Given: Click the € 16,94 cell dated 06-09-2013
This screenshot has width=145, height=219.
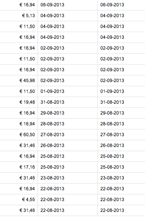Looking at the screenshot, I should (19, 5).
